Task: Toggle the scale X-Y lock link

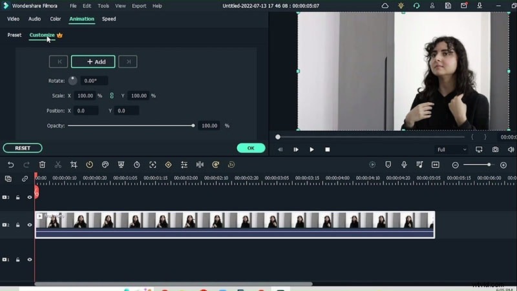Action: click(x=112, y=96)
